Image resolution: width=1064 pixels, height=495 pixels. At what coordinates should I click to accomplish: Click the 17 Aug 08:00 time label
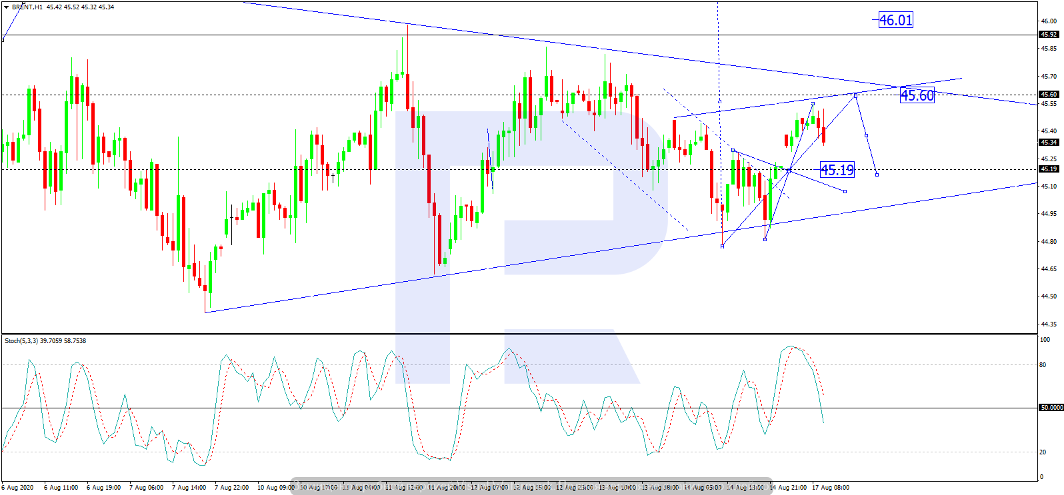pyautogui.click(x=831, y=488)
